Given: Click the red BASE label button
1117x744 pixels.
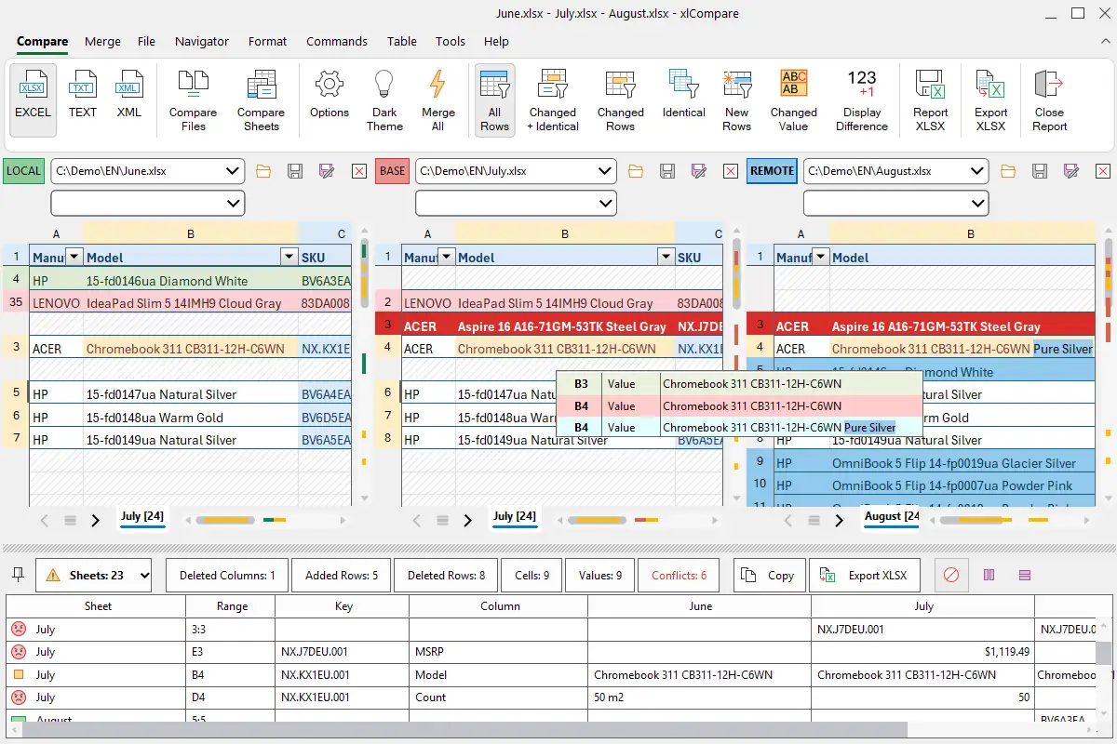Looking at the screenshot, I should 393,171.
